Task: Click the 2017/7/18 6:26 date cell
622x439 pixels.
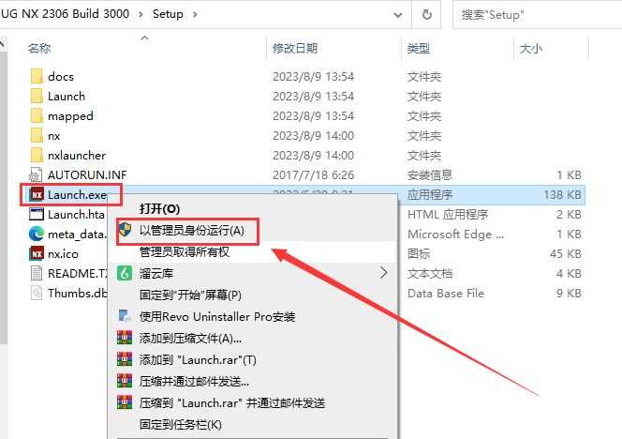Action: tap(313, 174)
